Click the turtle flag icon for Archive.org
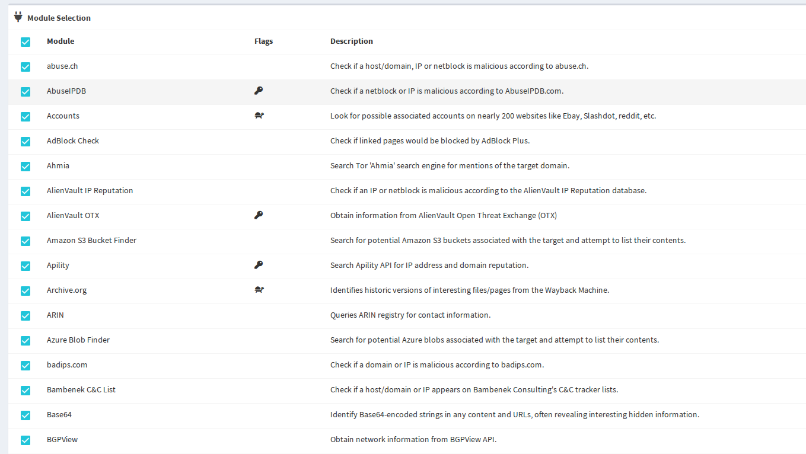Image resolution: width=806 pixels, height=454 pixels. [x=259, y=290]
